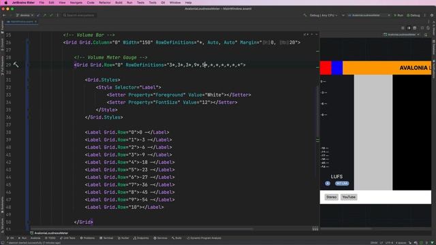
Task: Open the Navigate menu
Action: [x=76, y=3]
